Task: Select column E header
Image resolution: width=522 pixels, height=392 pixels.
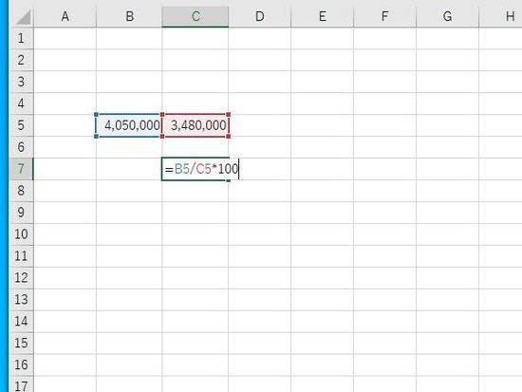Action: pyautogui.click(x=323, y=16)
